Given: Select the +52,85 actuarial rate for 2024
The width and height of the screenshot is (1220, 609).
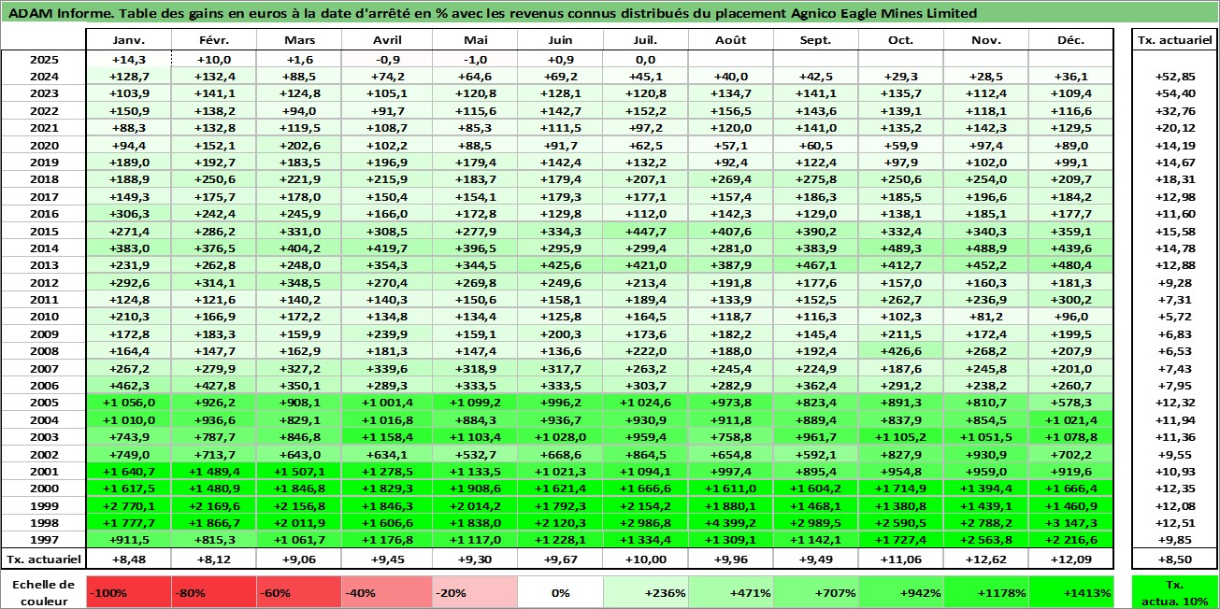Looking at the screenshot, I should click(1175, 77).
